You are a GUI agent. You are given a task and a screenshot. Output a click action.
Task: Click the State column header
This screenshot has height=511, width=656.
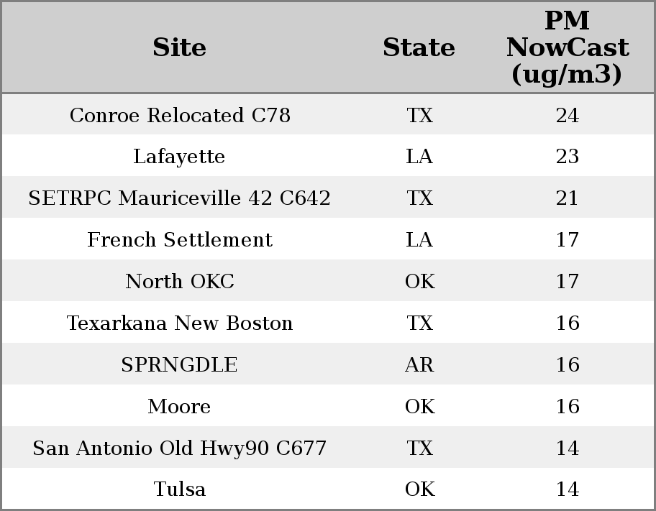click(419, 47)
